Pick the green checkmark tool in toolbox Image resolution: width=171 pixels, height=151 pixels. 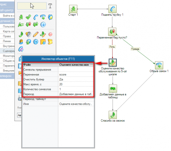coord(29,17)
